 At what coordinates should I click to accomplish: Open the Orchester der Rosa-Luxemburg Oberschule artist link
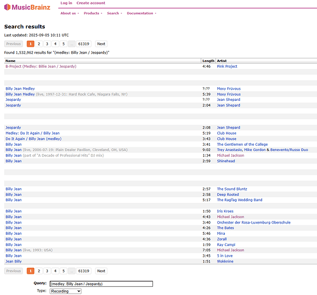click(x=254, y=222)
